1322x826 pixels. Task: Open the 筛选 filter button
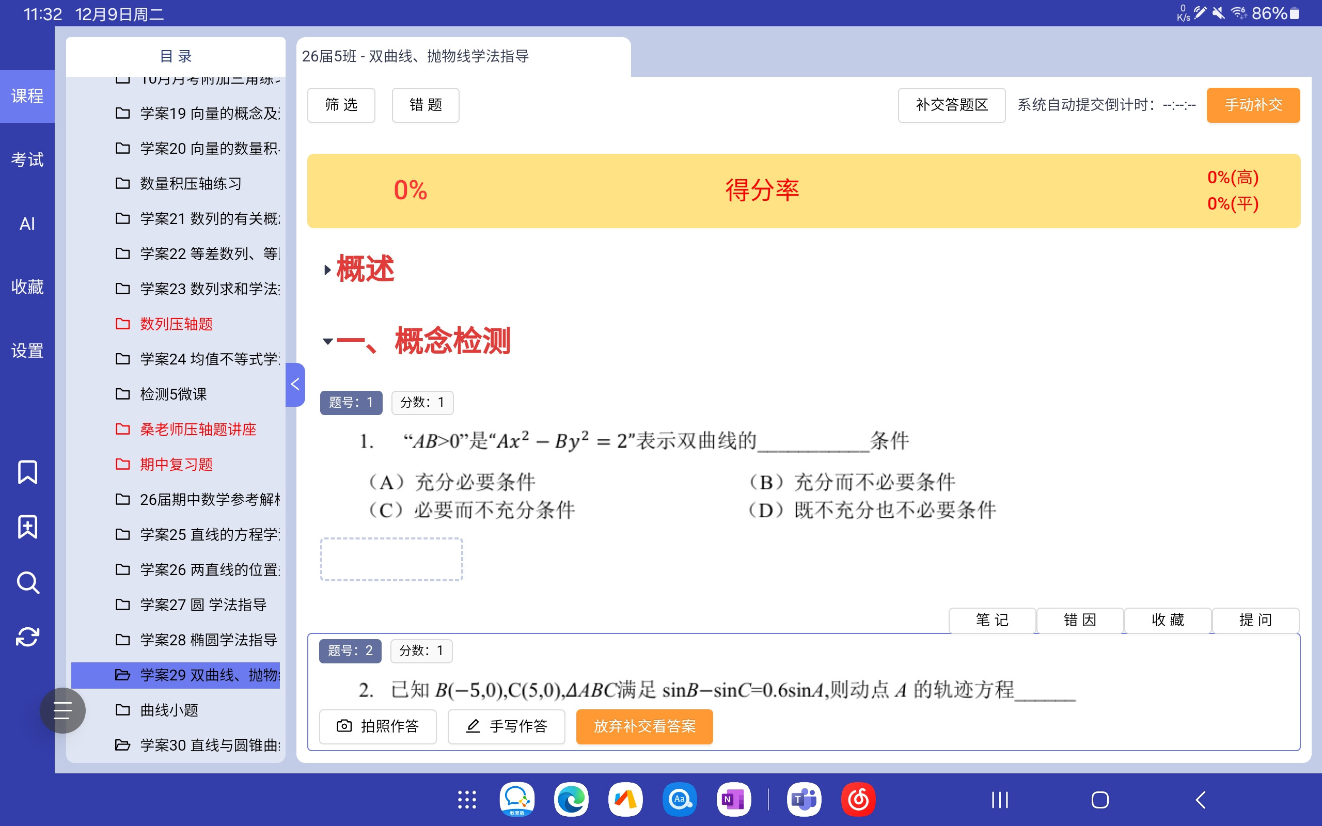[341, 105]
